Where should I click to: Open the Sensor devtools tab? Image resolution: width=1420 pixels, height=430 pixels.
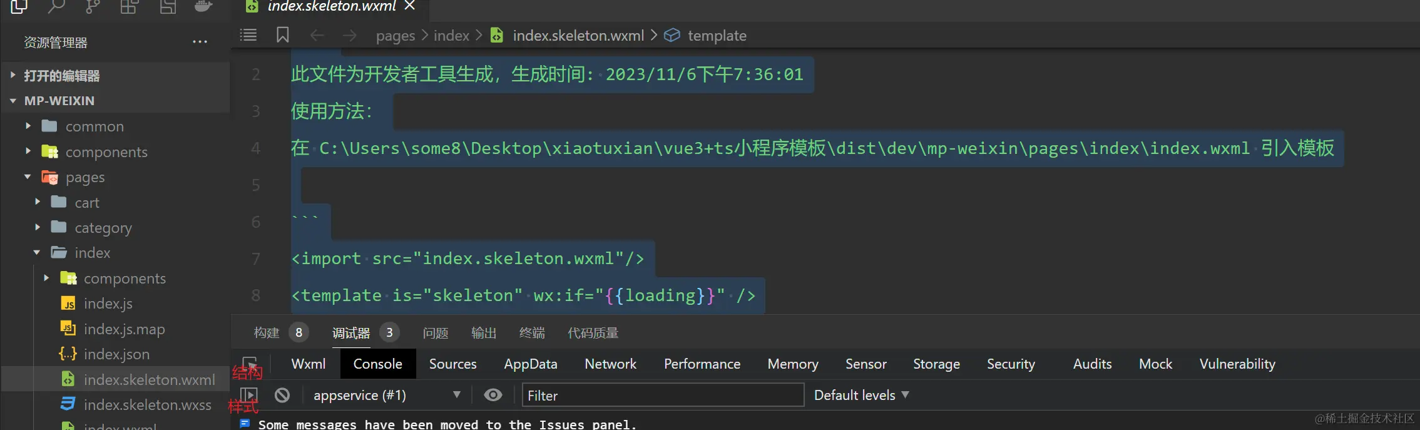tap(866, 364)
